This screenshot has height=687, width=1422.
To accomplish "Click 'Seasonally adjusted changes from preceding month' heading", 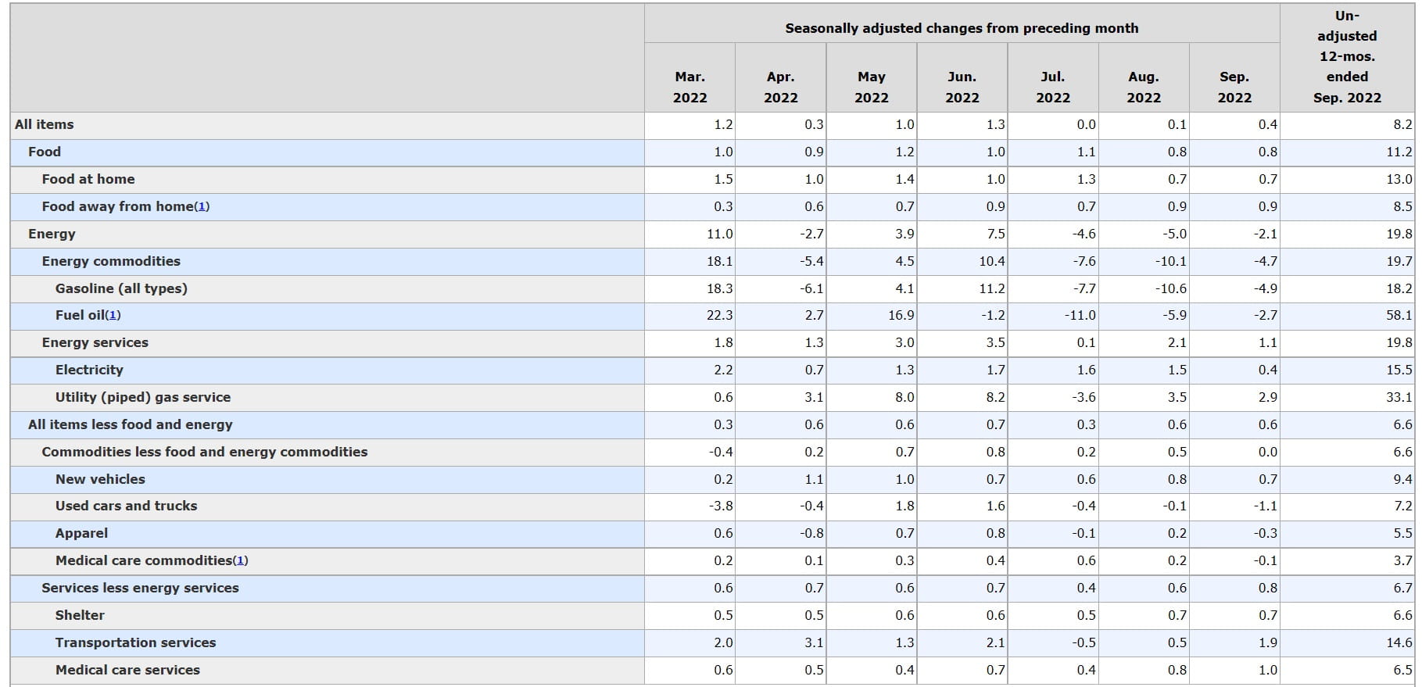I will [962, 28].
